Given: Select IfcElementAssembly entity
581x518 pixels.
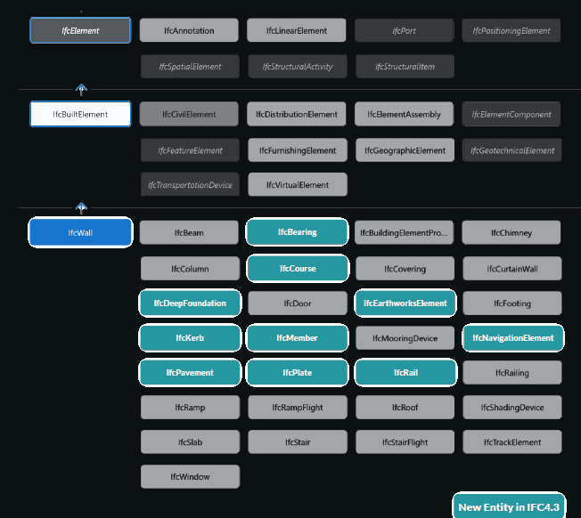Looking at the screenshot, I should 404,114.
